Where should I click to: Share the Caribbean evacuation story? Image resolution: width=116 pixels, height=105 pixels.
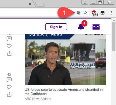9,94
